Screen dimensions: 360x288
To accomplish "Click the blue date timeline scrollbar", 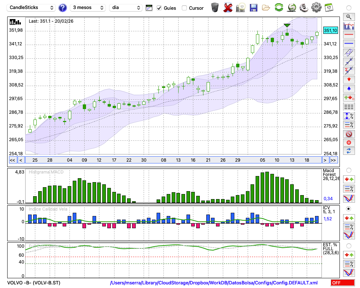I will tap(173, 160).
